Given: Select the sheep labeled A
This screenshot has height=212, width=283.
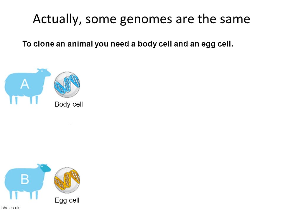Looking at the screenshot, I should point(28,86).
